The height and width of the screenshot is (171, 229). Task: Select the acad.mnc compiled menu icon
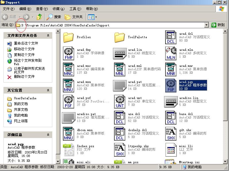pos(68,69)
